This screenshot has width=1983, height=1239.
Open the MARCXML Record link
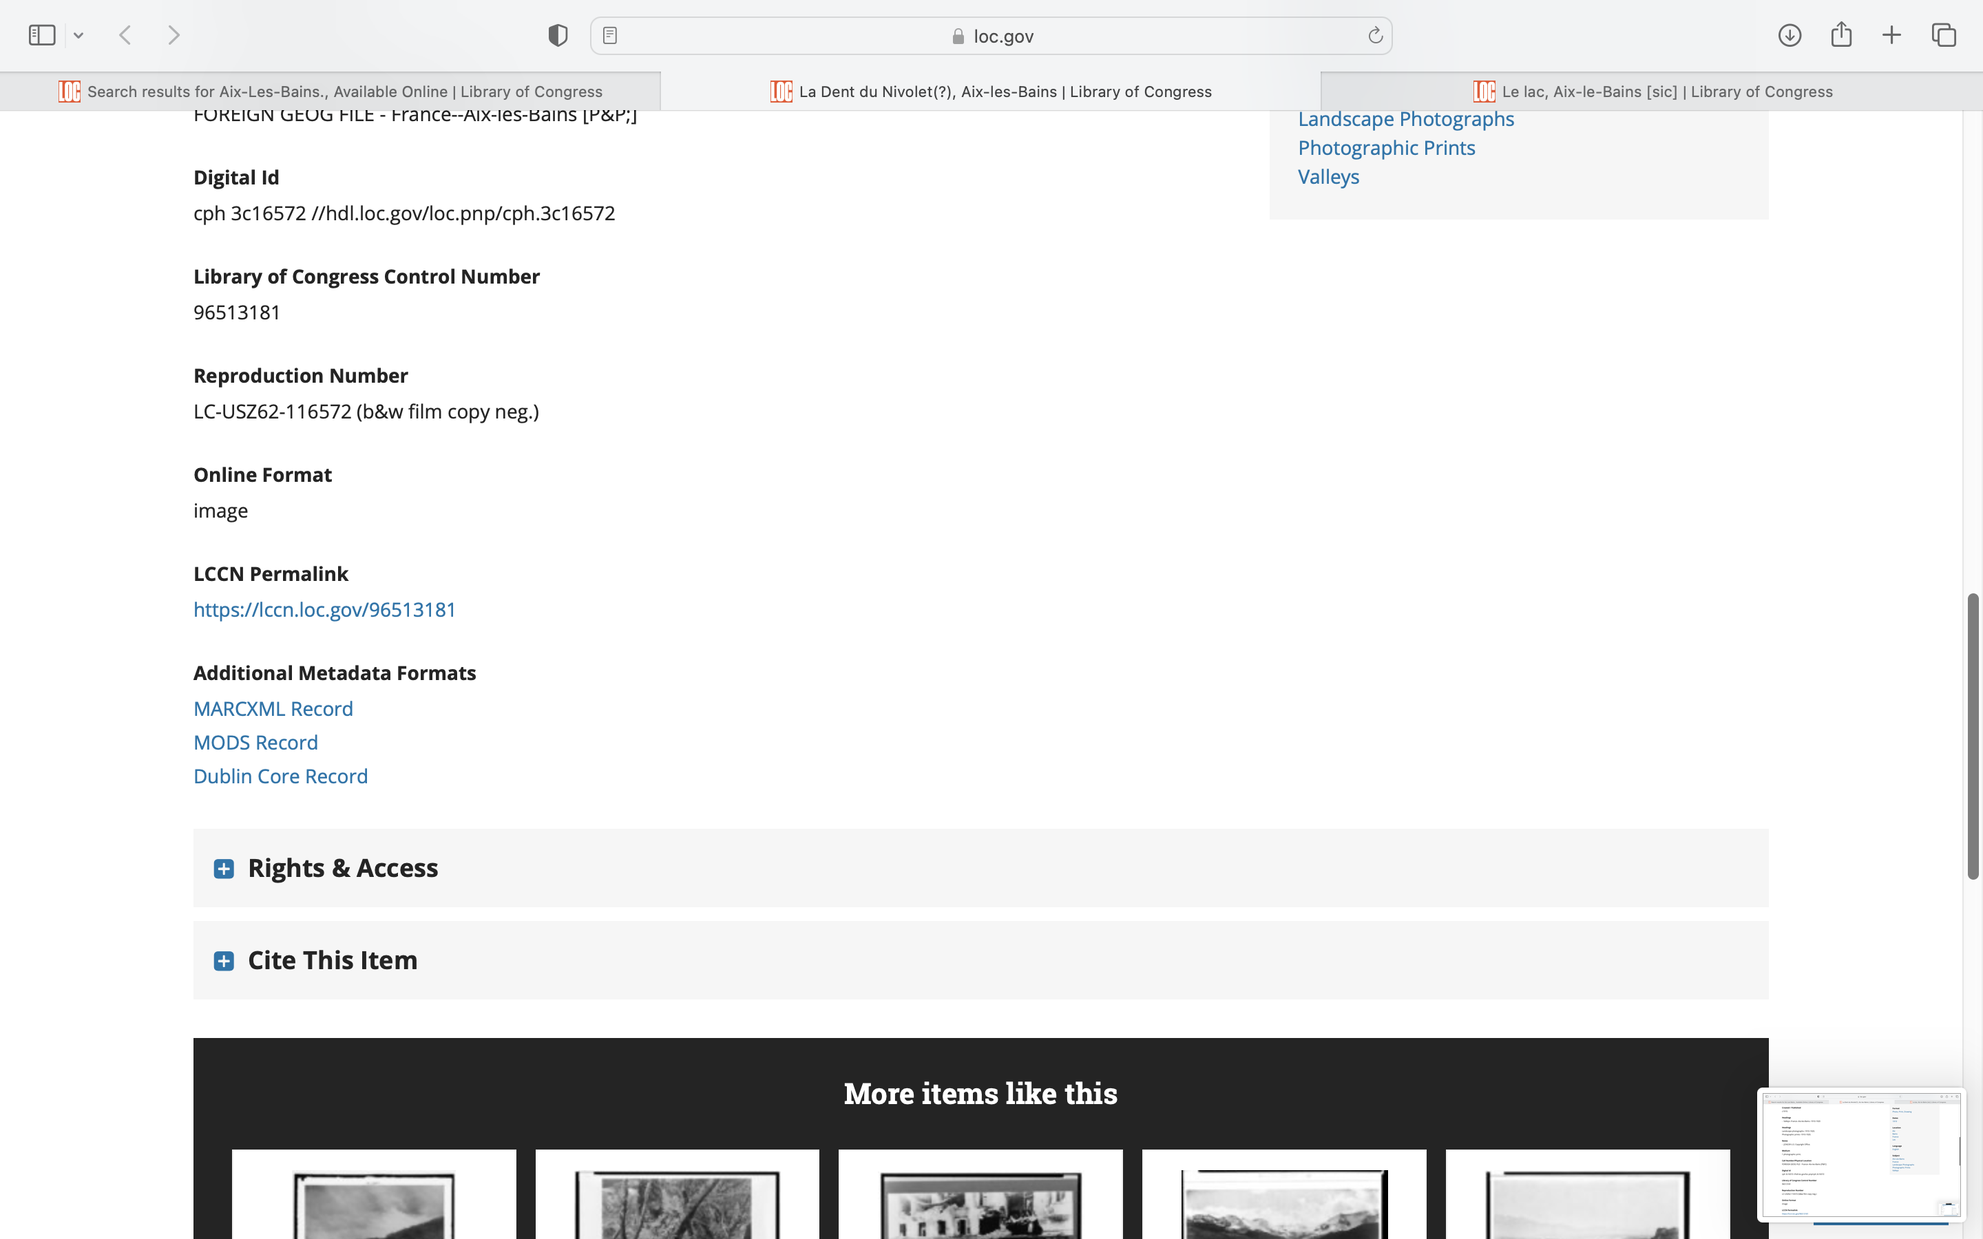[x=273, y=709]
